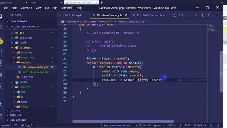
Task: Start Go Live server
Action: pyautogui.click(x=200, y=125)
